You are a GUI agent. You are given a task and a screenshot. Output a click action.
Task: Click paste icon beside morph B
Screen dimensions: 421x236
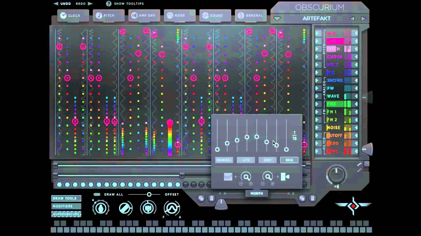pos(312,198)
